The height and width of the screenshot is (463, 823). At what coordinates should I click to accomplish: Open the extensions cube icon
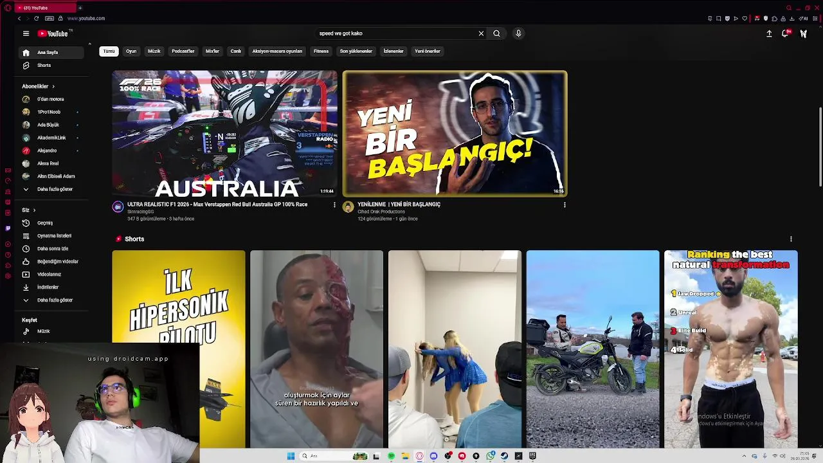(774, 18)
